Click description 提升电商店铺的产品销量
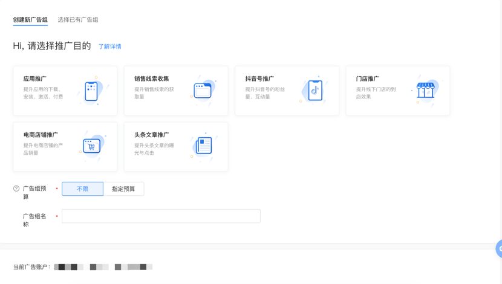Screen dimensions: 502x284 point(43,149)
